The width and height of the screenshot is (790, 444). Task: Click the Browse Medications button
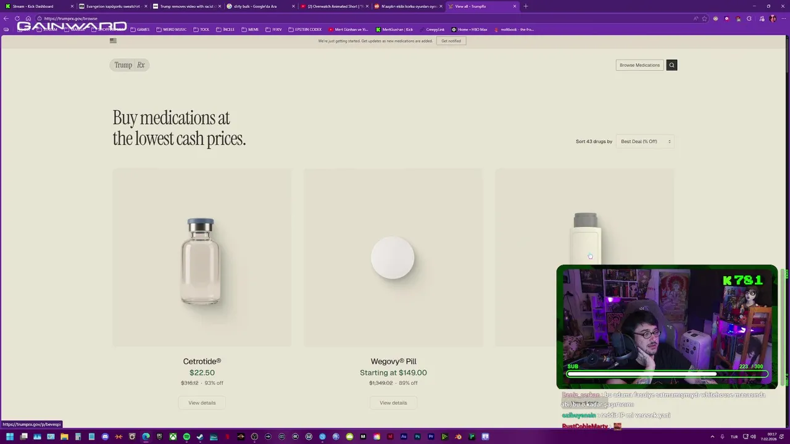click(639, 65)
